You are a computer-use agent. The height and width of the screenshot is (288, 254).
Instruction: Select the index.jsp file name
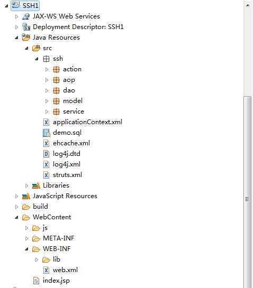tap(56, 281)
